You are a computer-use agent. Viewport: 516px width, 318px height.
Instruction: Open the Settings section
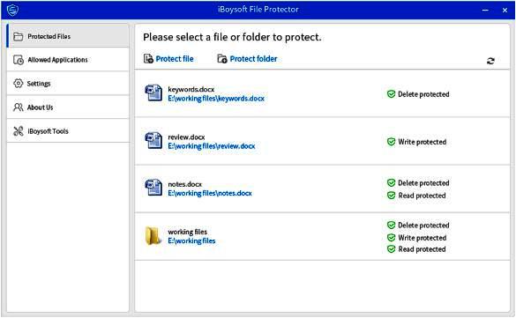68,84
